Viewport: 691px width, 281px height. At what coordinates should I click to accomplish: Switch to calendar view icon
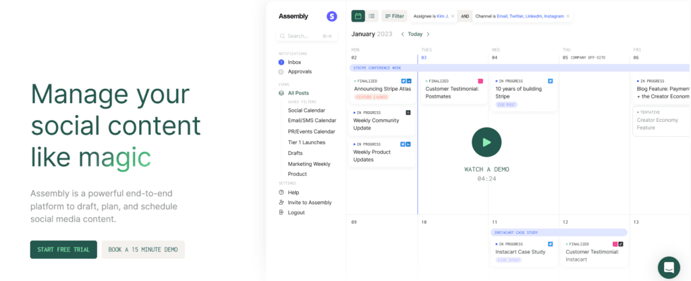click(x=358, y=16)
